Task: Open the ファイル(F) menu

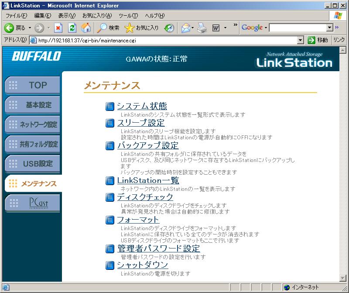Action: (x=16, y=16)
